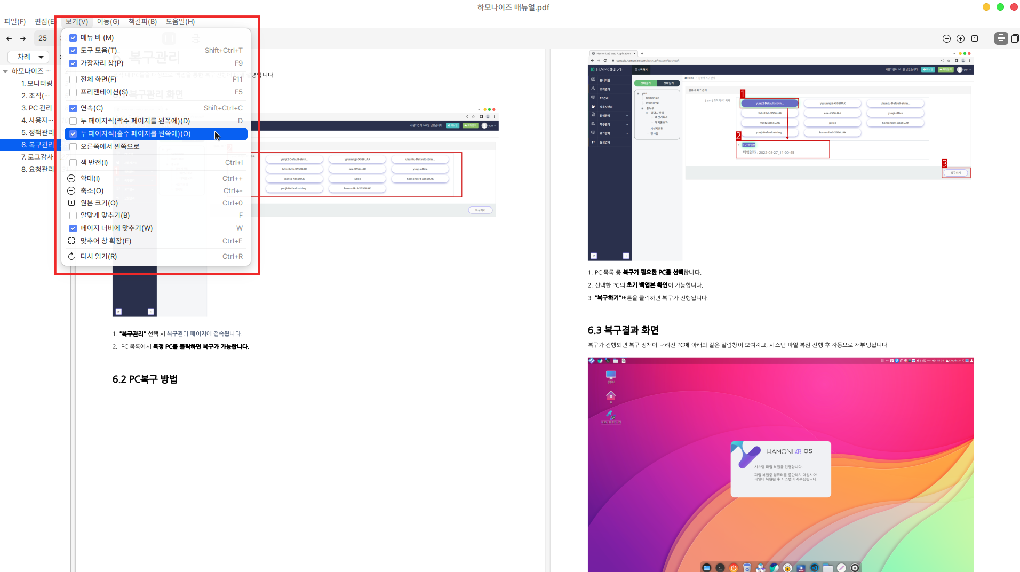Image resolution: width=1020 pixels, height=572 pixels.
Task: Toggle 색 반전(I) inverted colors
Action: [73, 163]
